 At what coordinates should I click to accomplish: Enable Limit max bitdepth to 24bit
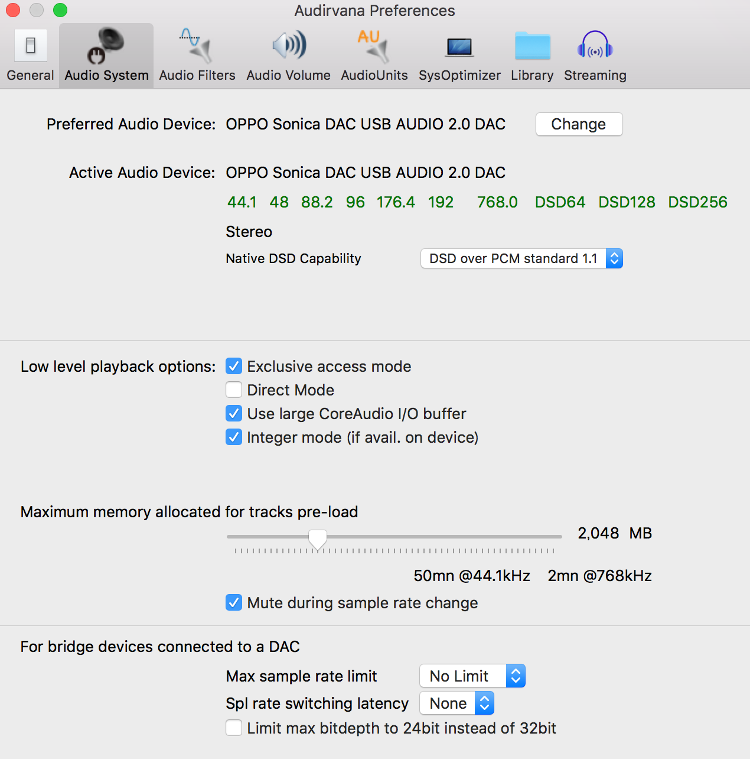pyautogui.click(x=234, y=728)
